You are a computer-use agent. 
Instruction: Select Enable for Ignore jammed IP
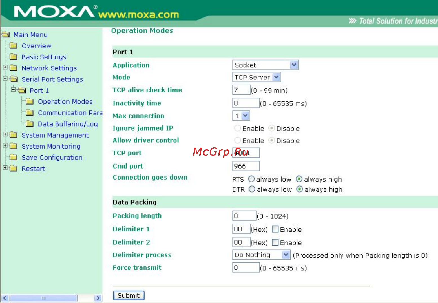(238, 128)
